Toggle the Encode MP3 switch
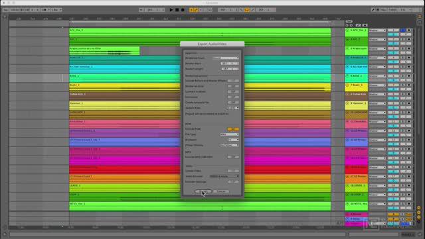 pos(233,157)
